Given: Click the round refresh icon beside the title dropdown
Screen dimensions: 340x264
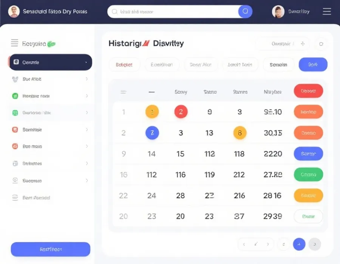Looking at the screenshot, I should point(321,44).
